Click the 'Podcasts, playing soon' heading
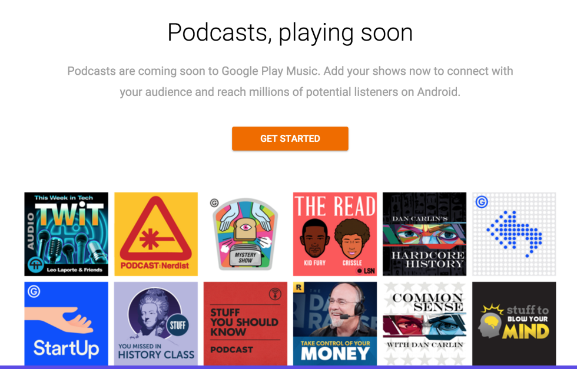This screenshot has height=369, width=577. [290, 33]
